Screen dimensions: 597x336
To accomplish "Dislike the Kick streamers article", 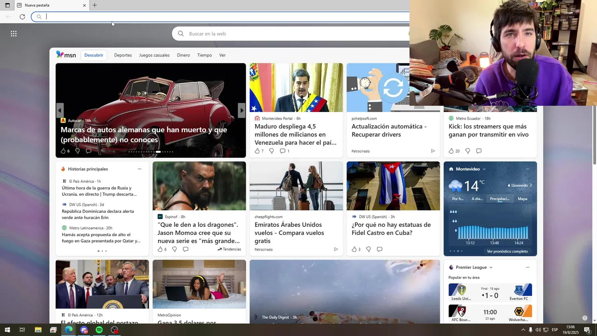I will click(467, 151).
